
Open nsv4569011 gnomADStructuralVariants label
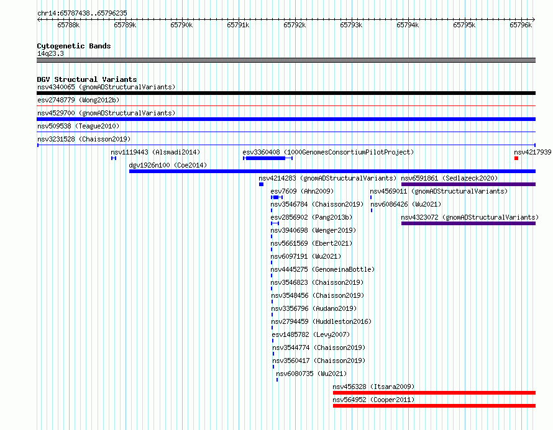(x=439, y=191)
